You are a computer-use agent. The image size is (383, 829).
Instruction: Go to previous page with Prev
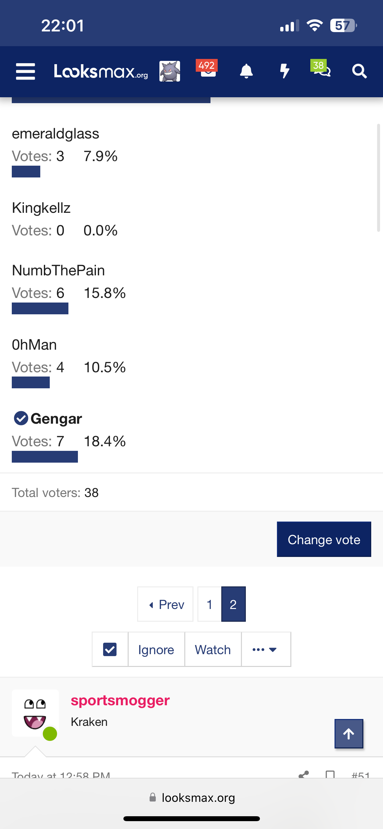pos(165,604)
